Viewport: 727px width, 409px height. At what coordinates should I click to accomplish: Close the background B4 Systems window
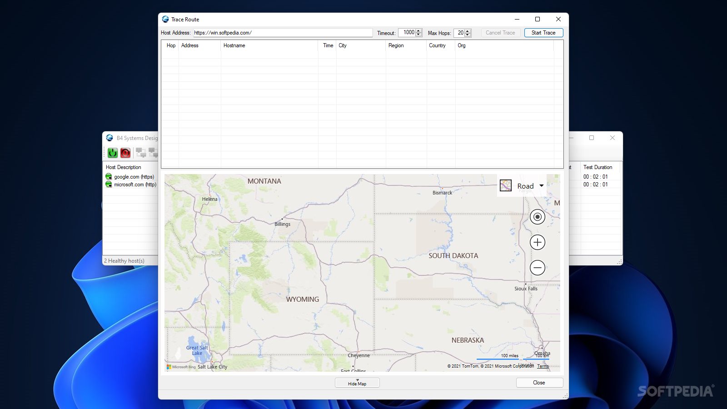click(612, 138)
